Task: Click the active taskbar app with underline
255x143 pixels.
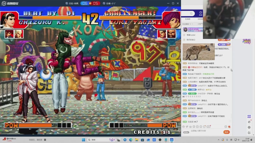Action: pos(172,140)
